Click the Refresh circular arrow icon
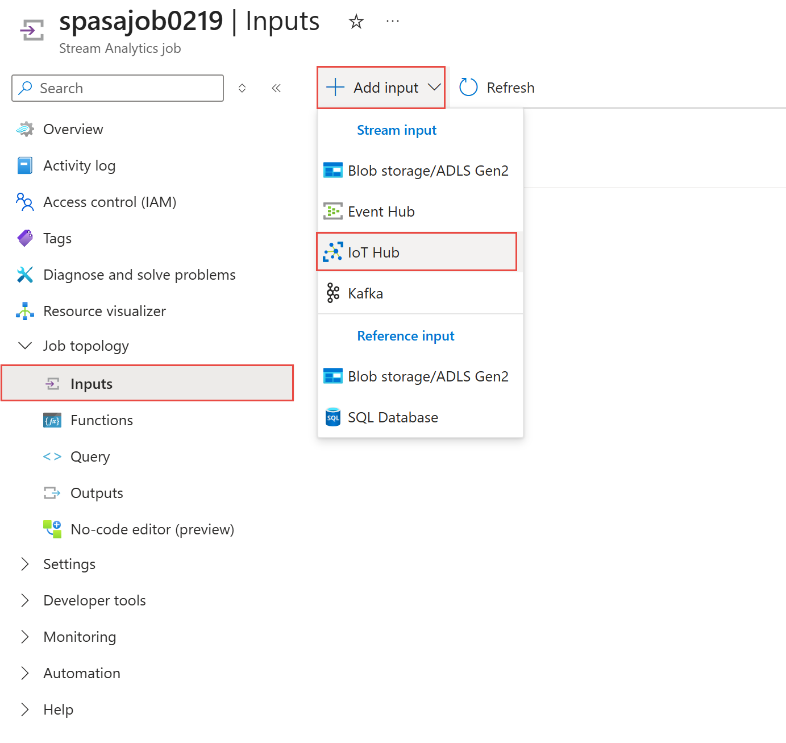 468,88
